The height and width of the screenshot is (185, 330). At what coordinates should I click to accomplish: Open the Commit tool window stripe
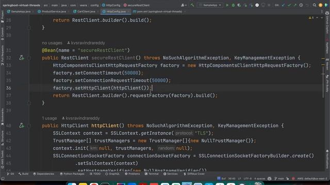click(2, 33)
